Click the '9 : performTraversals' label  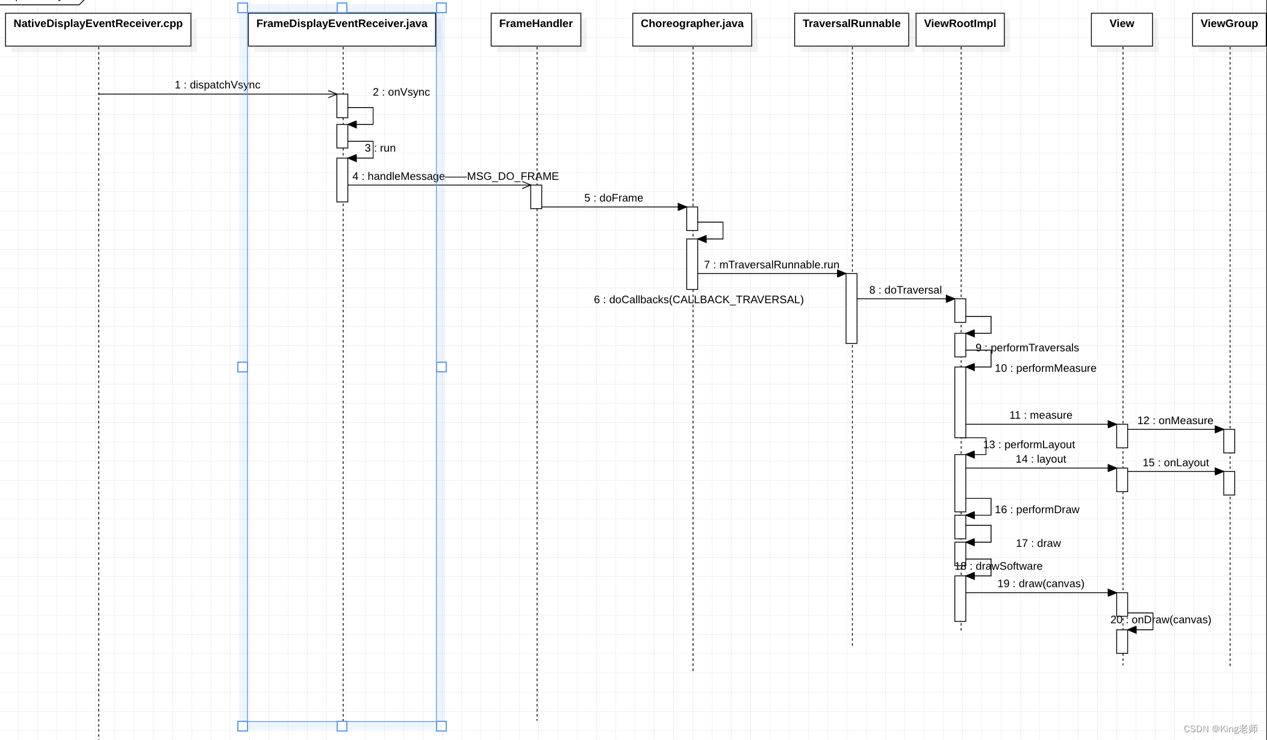[x=1027, y=348]
